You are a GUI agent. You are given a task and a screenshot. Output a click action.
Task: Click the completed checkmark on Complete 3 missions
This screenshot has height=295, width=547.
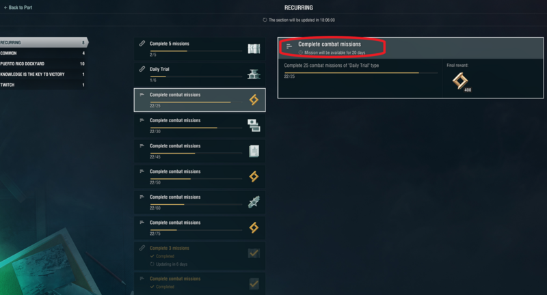point(254,253)
